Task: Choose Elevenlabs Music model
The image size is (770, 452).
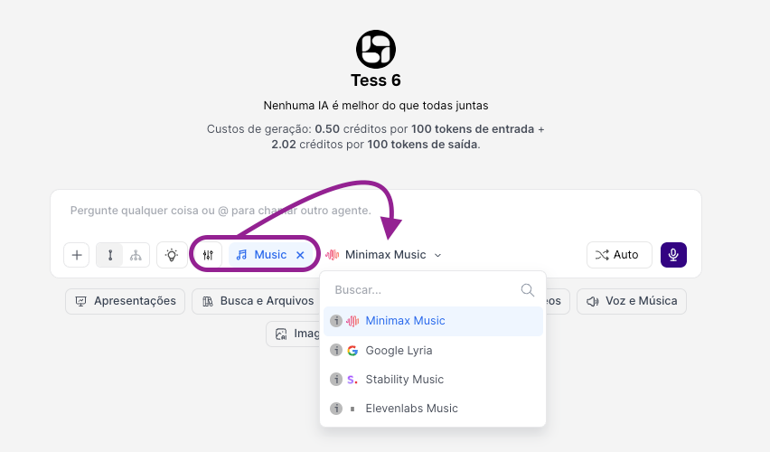Action: tap(433, 409)
